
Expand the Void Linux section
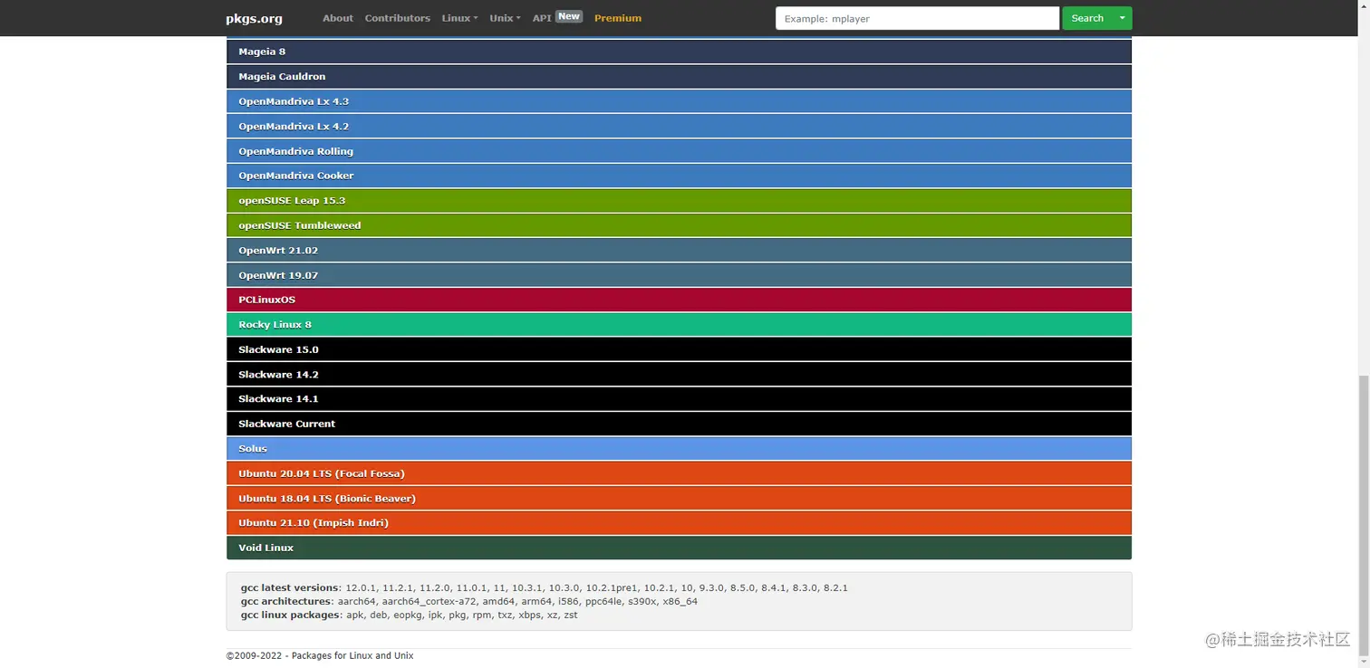pos(679,548)
